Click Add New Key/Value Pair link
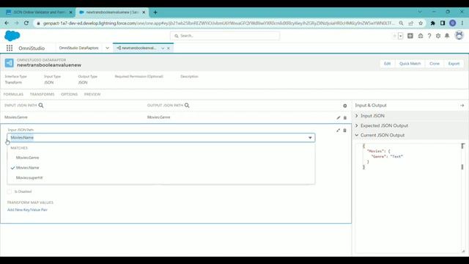Viewport: 469px width, 264px height. (x=27, y=210)
